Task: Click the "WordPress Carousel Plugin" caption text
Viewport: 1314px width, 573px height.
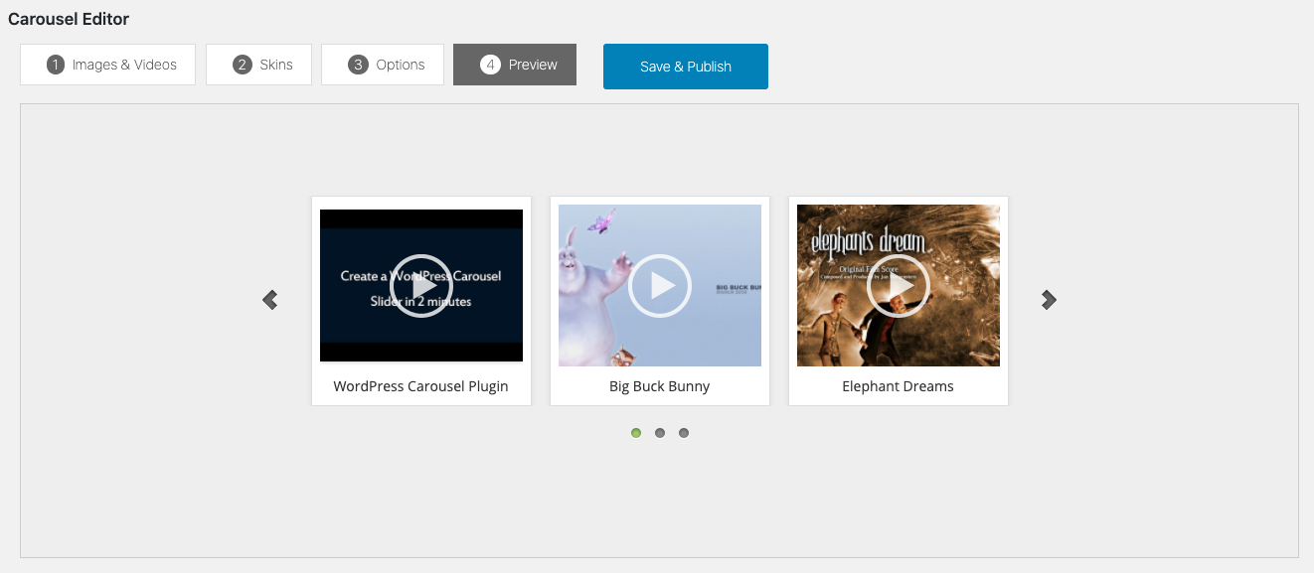Action: point(420,386)
